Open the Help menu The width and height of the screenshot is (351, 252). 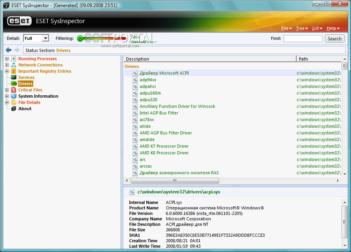[x=333, y=28]
